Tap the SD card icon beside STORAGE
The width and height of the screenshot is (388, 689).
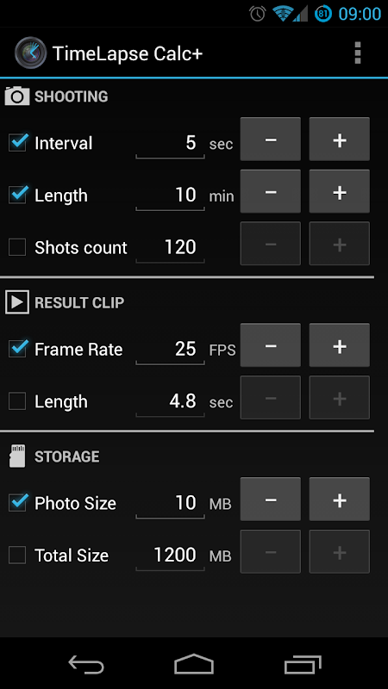tap(17, 456)
